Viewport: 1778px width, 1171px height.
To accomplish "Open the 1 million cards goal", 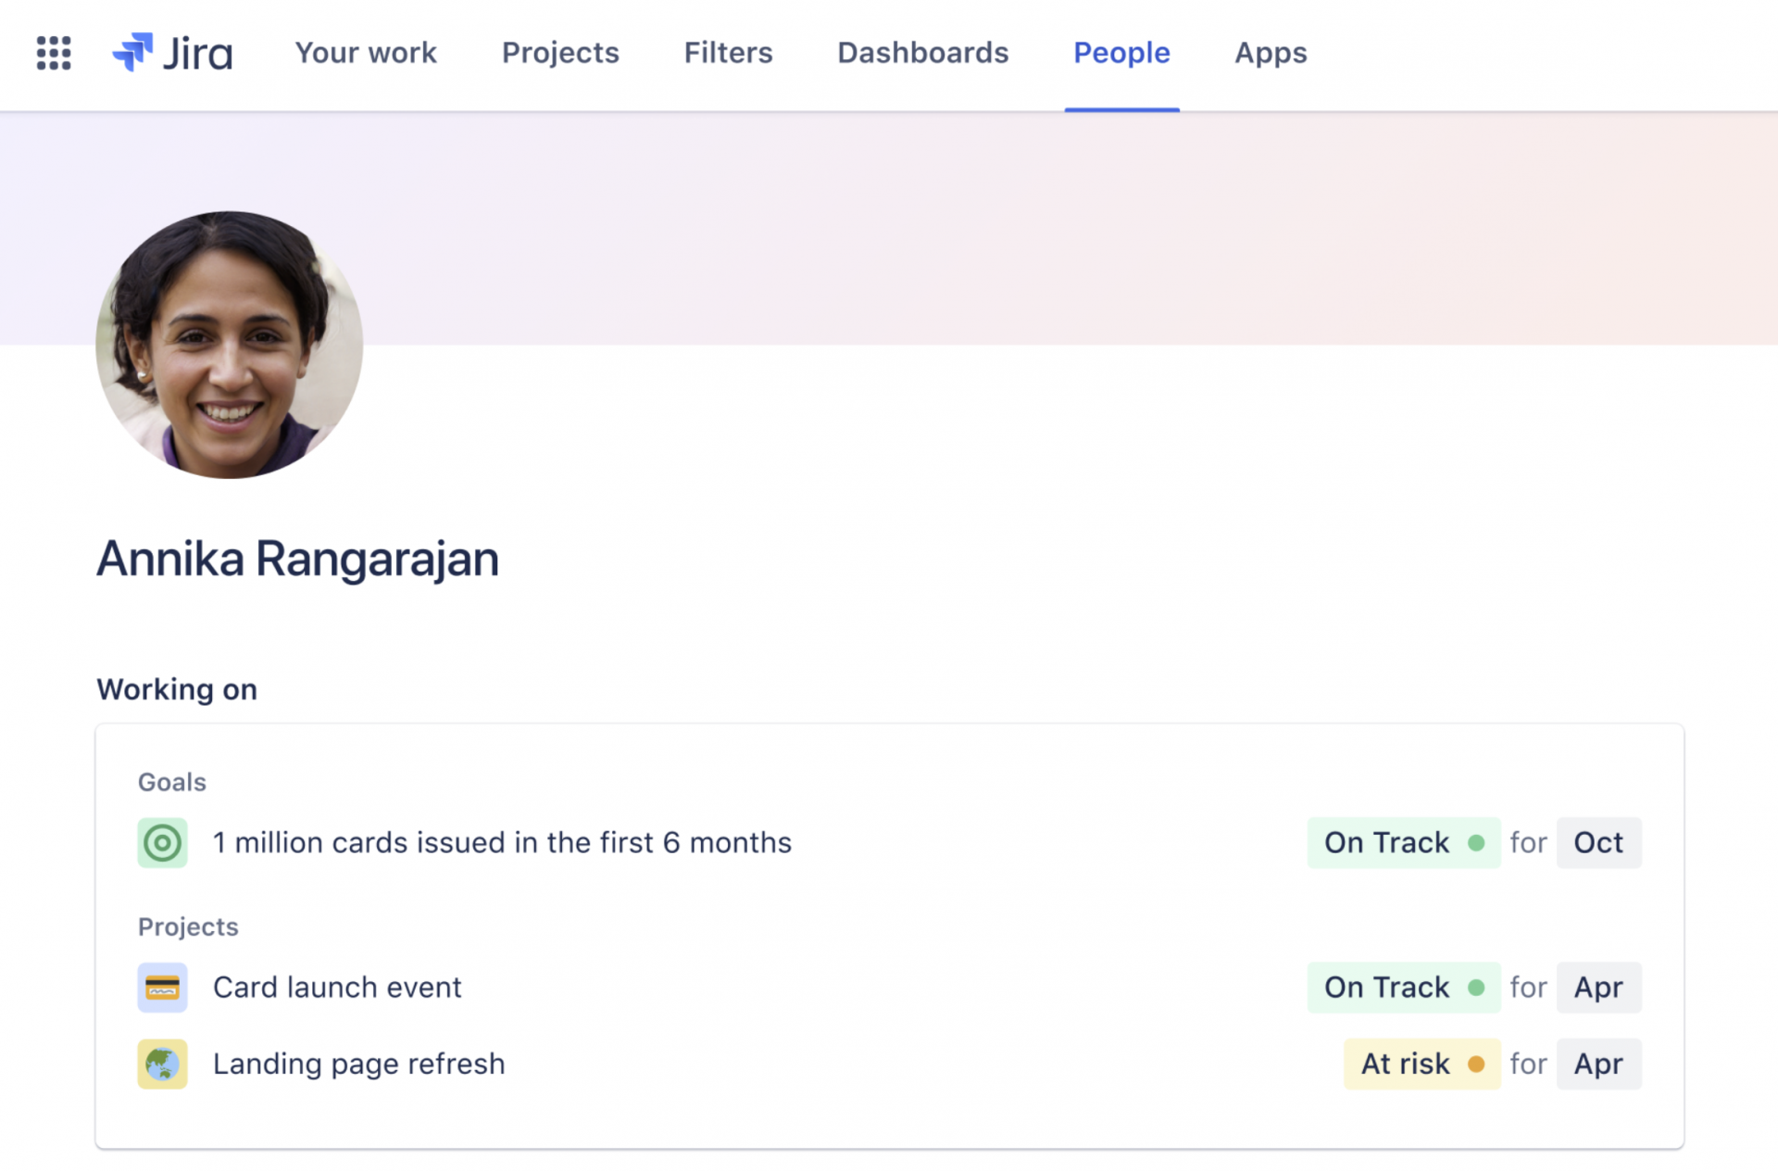I will pos(502,842).
